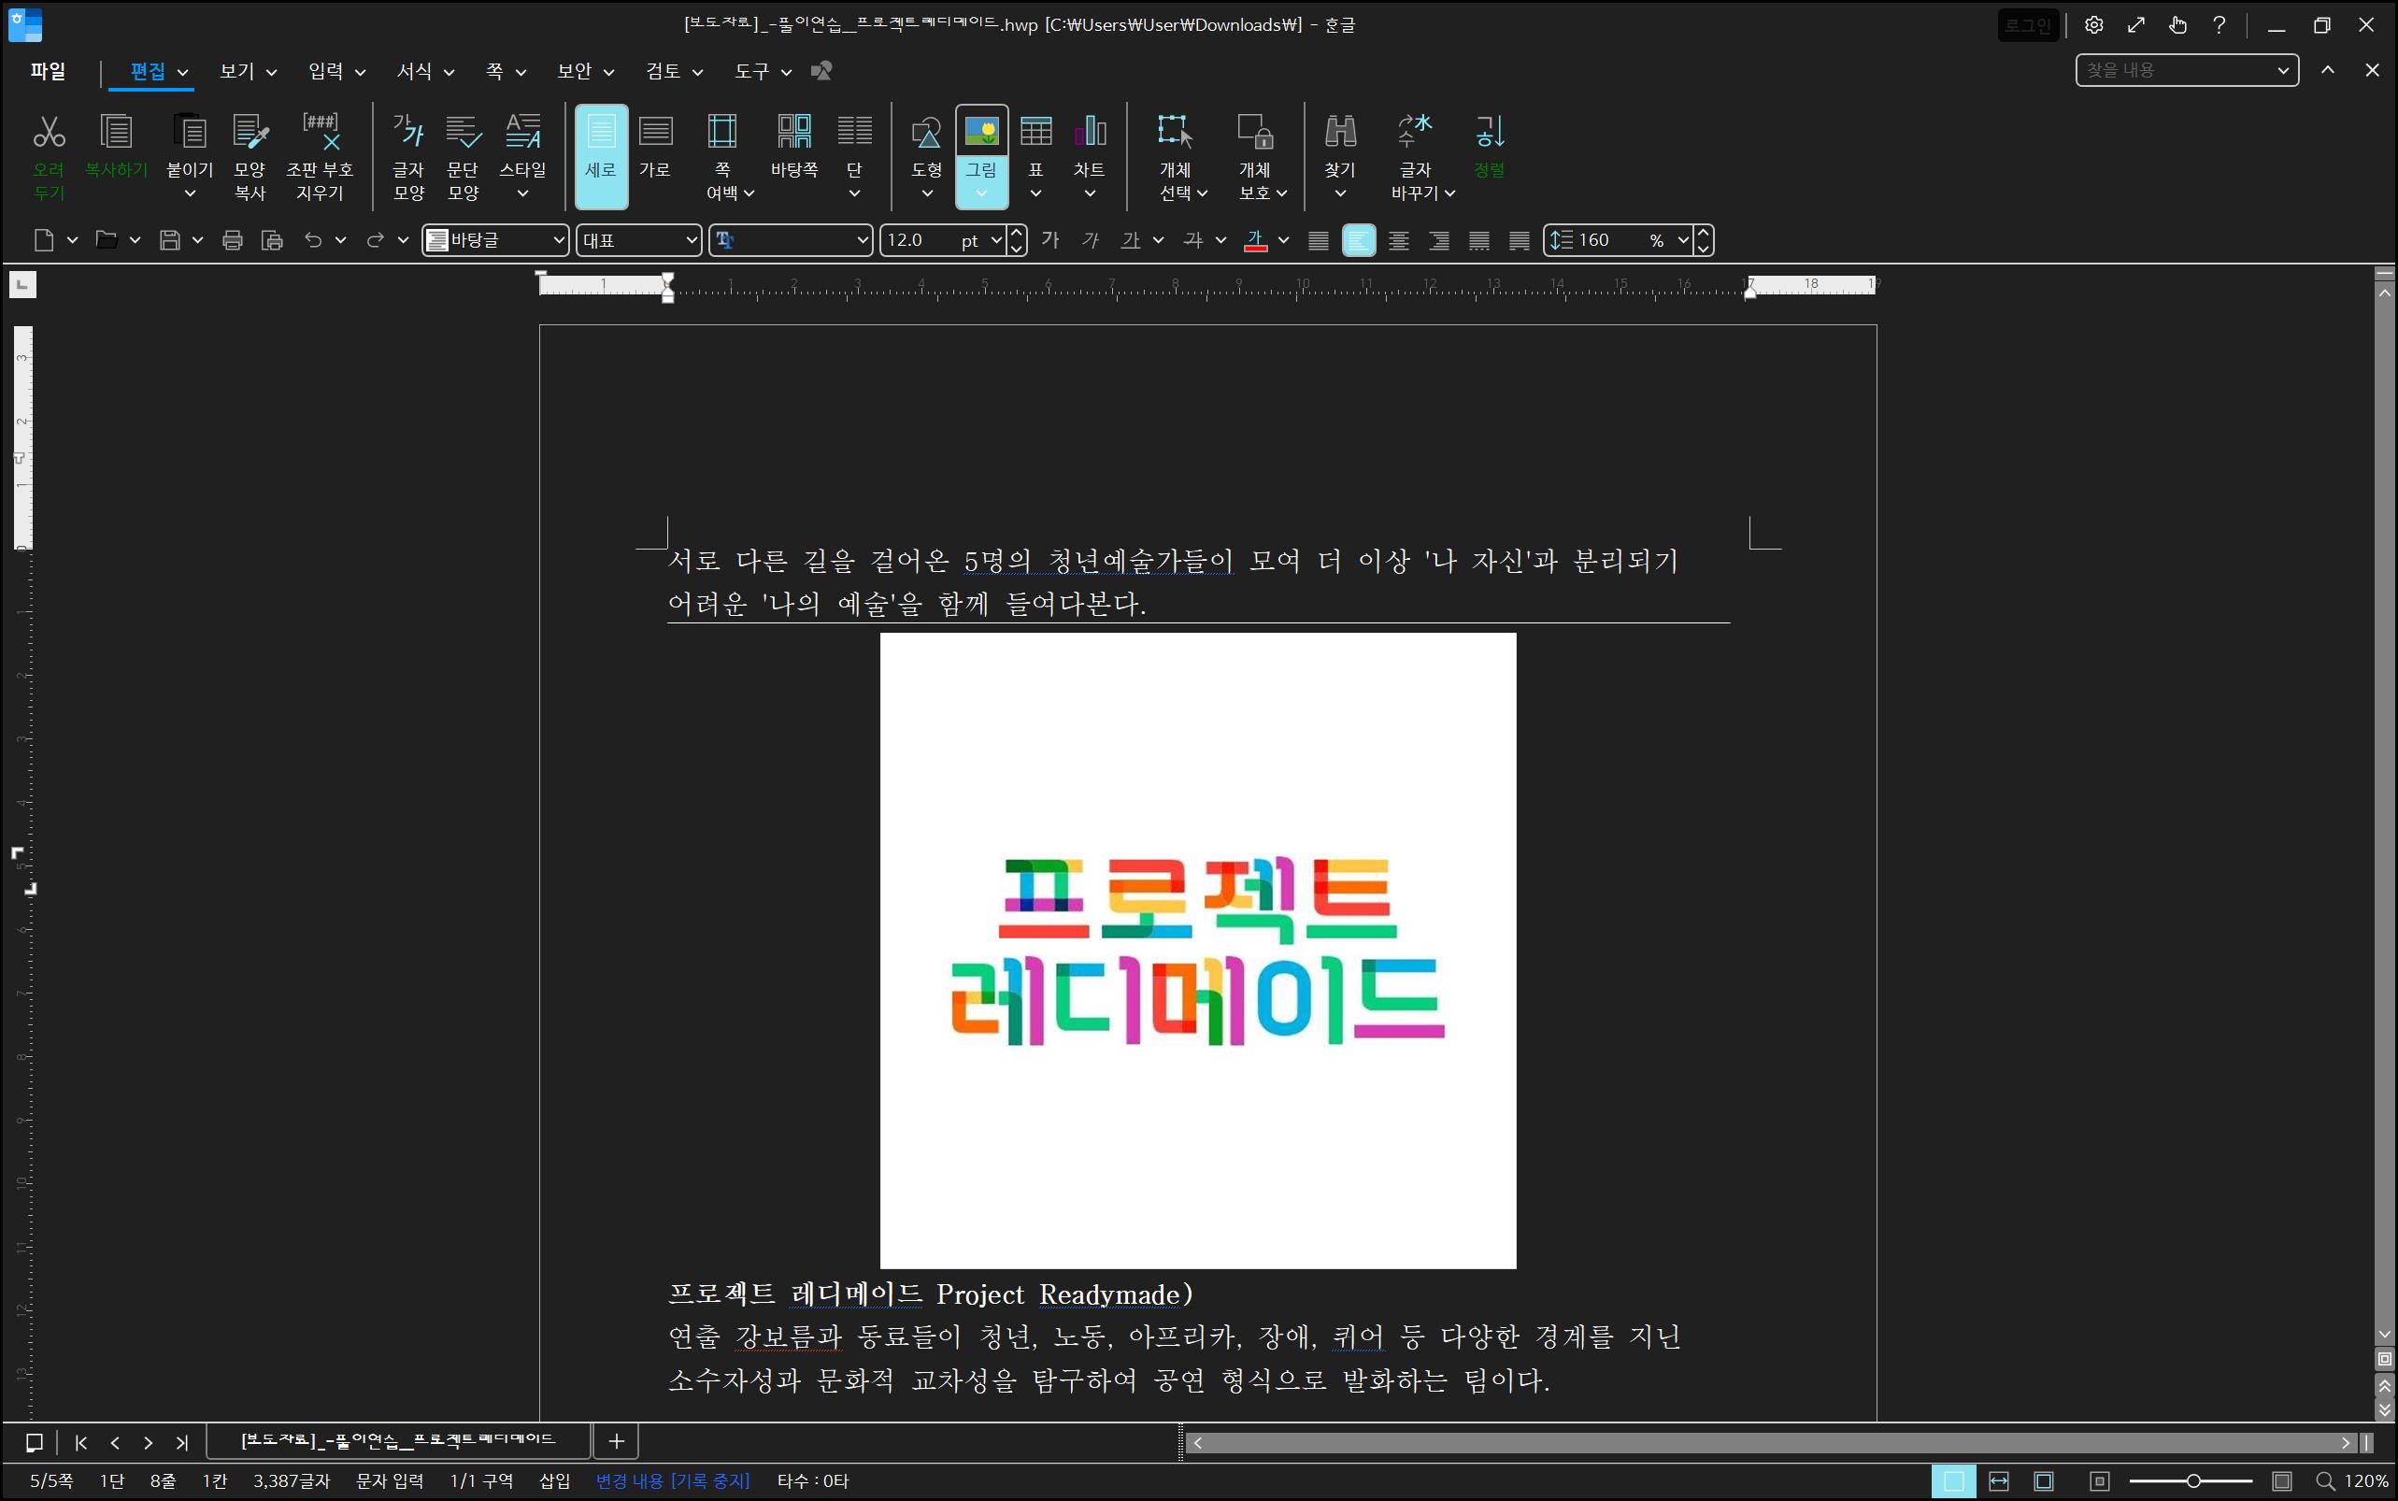Click the 변경 내용 [기록 중지] status text
This screenshot has width=2398, height=1501.
672,1481
